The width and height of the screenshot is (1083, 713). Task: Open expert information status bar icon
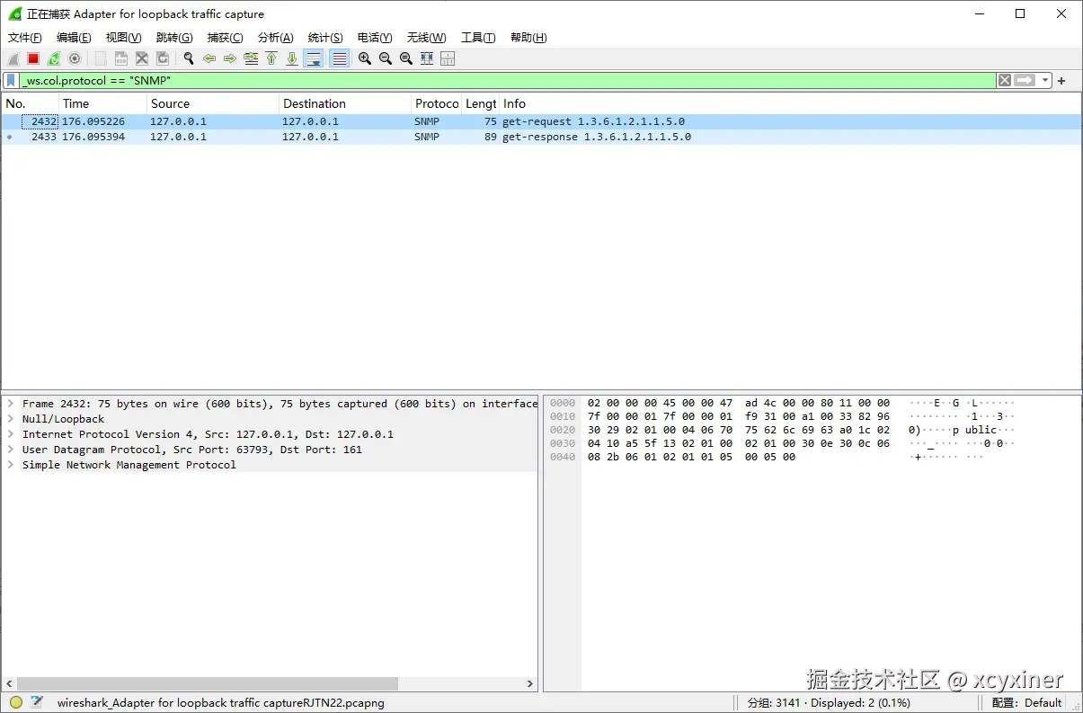pos(16,702)
